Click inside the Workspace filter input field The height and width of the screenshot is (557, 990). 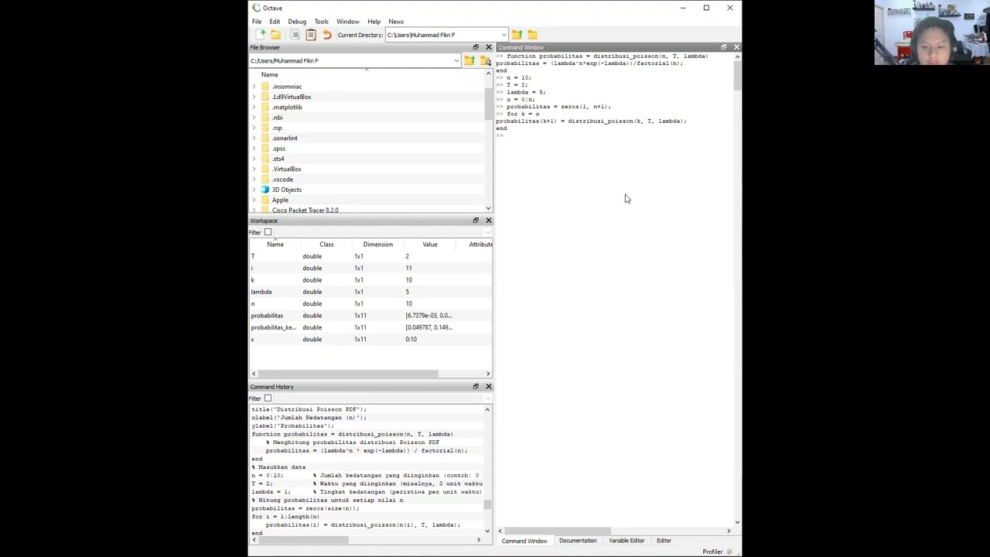[379, 232]
